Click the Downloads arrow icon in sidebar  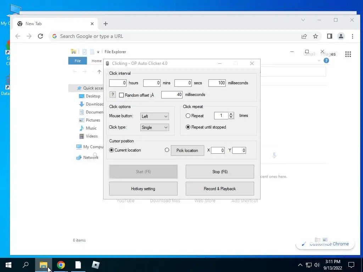click(x=82, y=104)
